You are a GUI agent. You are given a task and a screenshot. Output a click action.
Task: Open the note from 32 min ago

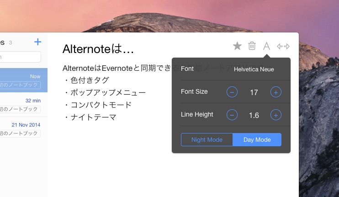tap(24, 105)
